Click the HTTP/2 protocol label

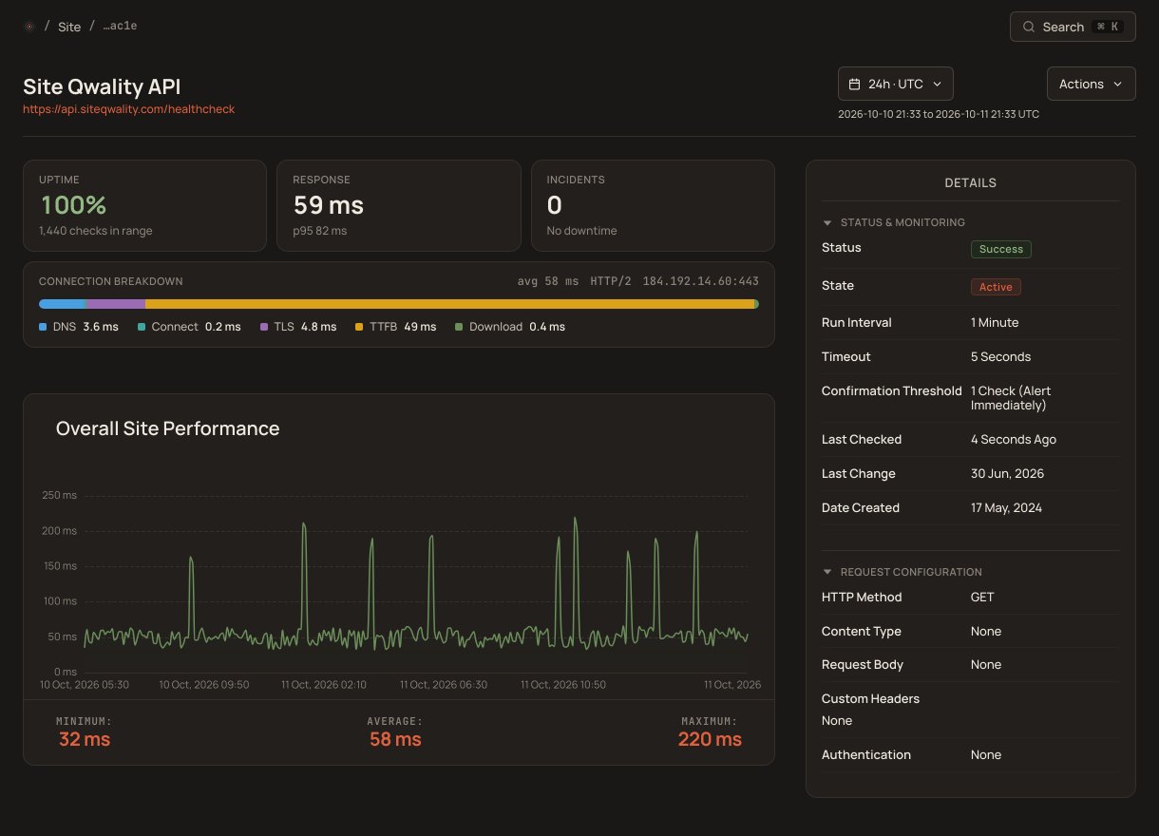pyautogui.click(x=611, y=281)
